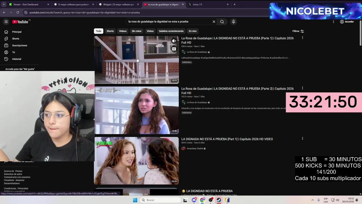The width and height of the screenshot is (362, 204).
Task: Open a new browser tab with plus
Action: (234, 4)
